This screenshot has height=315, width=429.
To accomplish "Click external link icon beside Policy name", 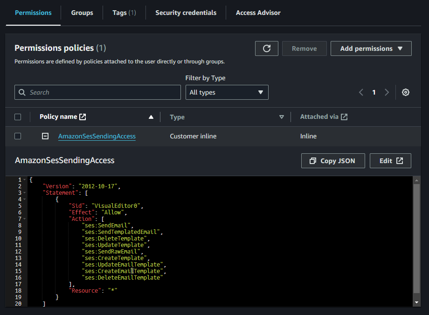I will click(83, 117).
